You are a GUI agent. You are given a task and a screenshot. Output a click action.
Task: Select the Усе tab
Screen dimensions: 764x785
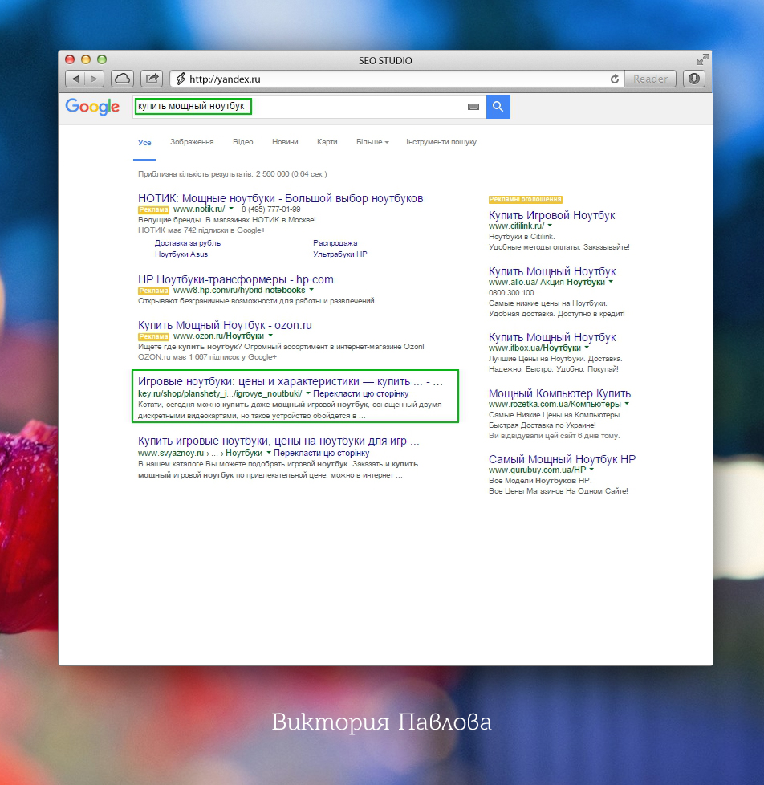tap(144, 143)
